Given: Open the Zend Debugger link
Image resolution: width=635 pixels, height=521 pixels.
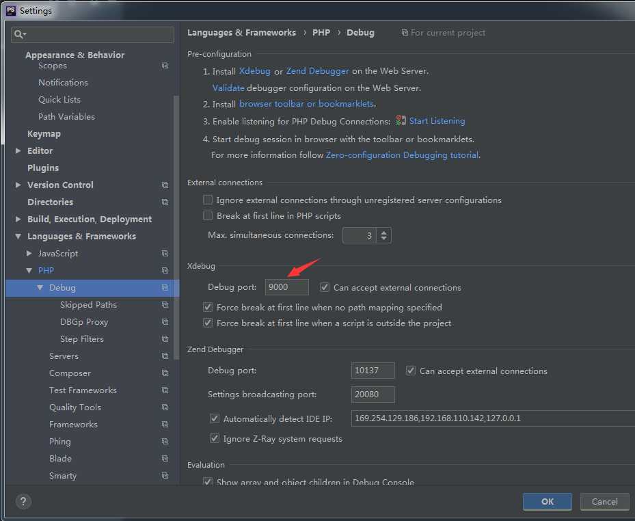Looking at the screenshot, I should tap(317, 71).
